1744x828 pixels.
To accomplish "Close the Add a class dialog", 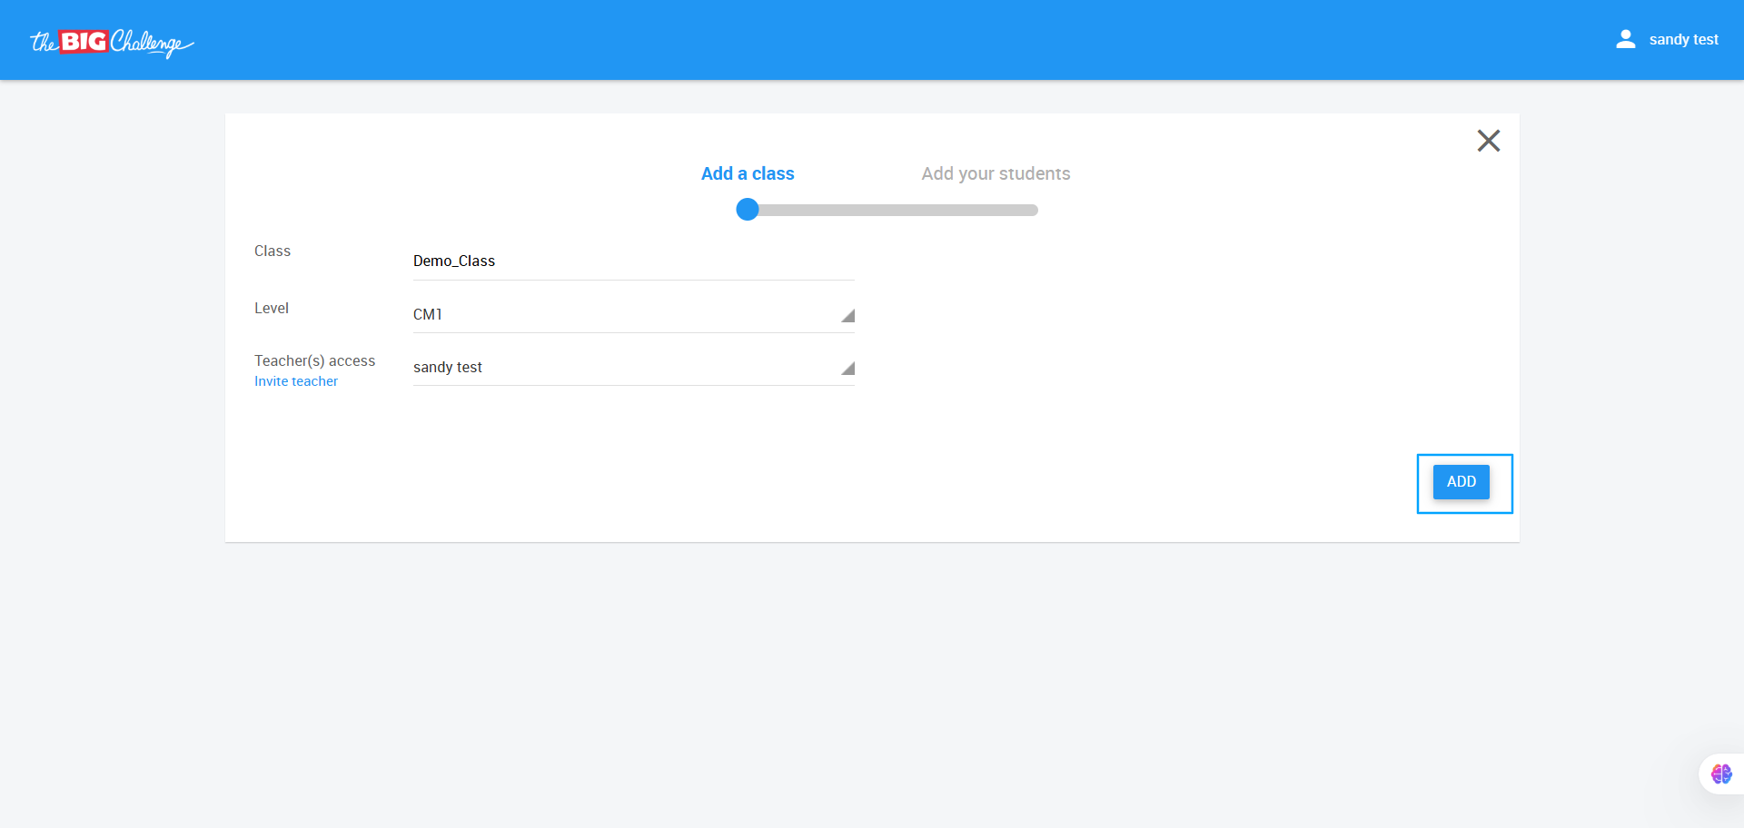I will 1488,141.
